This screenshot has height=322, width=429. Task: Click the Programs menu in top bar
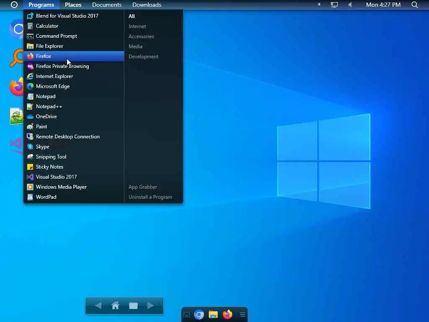click(41, 5)
